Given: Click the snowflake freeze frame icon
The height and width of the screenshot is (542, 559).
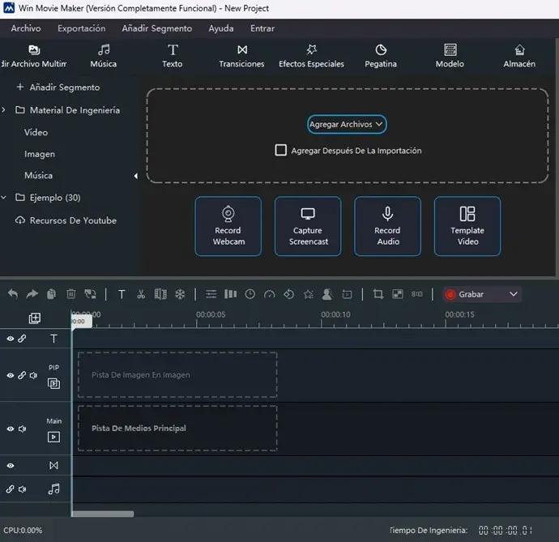Looking at the screenshot, I should tap(180, 294).
